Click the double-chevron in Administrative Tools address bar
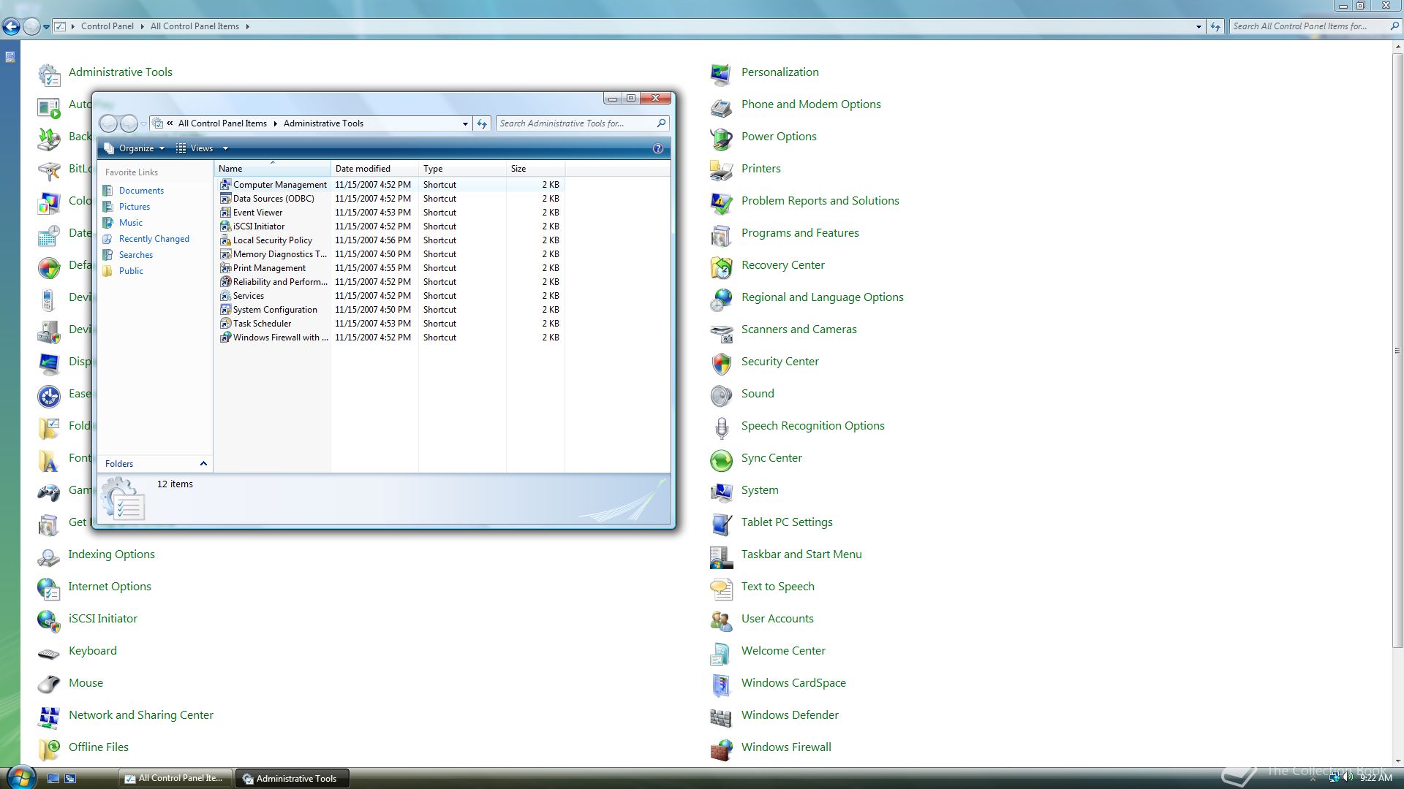Viewport: 1404px width, 789px height. (x=170, y=123)
